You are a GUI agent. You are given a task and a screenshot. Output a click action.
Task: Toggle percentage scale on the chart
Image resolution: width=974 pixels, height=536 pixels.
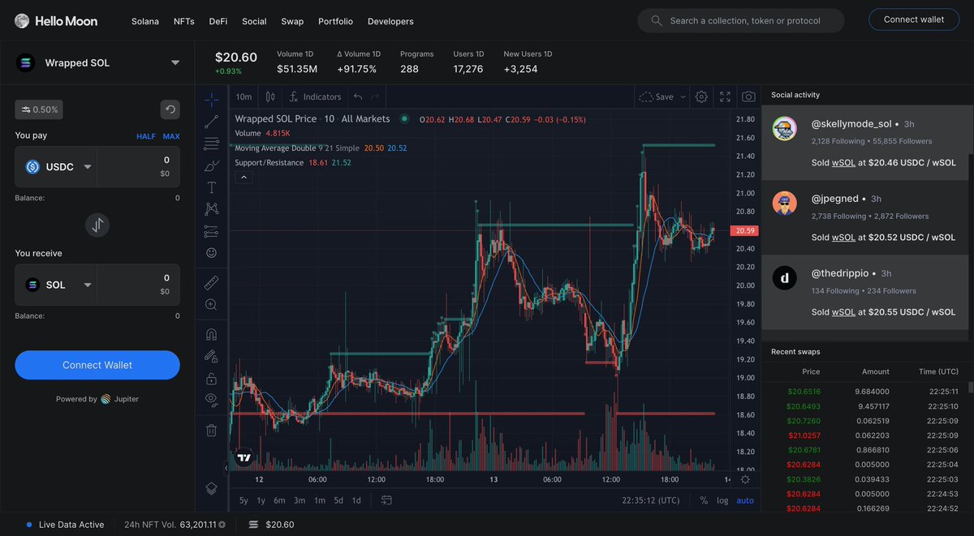coord(704,500)
